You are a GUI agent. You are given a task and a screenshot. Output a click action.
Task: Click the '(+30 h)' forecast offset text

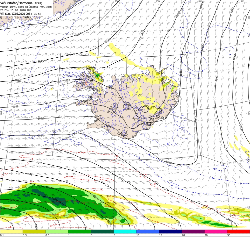(x=36, y=14)
